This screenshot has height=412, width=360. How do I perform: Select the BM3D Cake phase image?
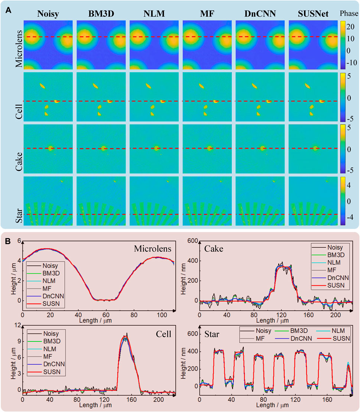(101, 149)
